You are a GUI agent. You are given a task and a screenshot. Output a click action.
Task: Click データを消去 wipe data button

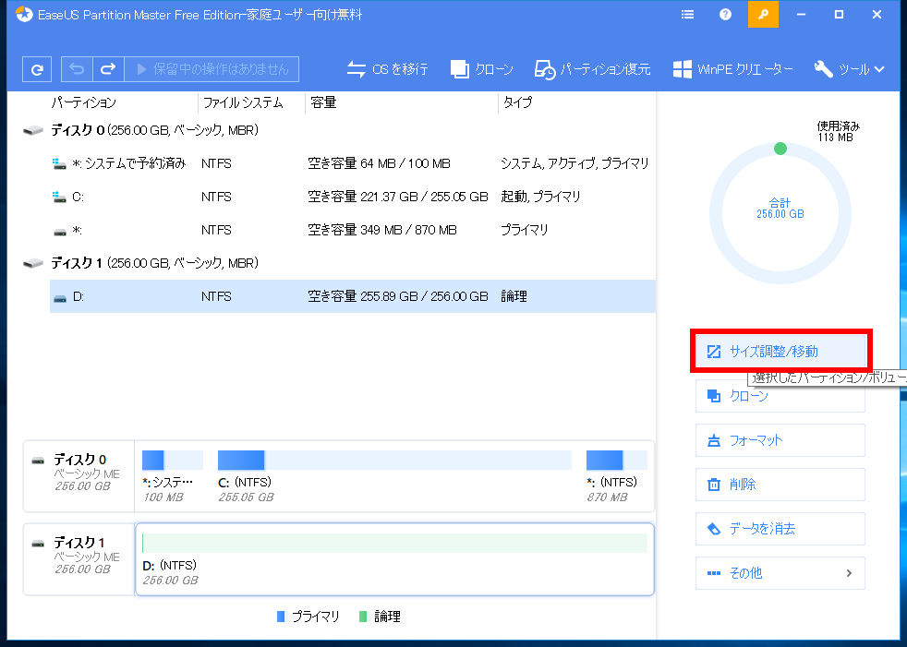(780, 529)
